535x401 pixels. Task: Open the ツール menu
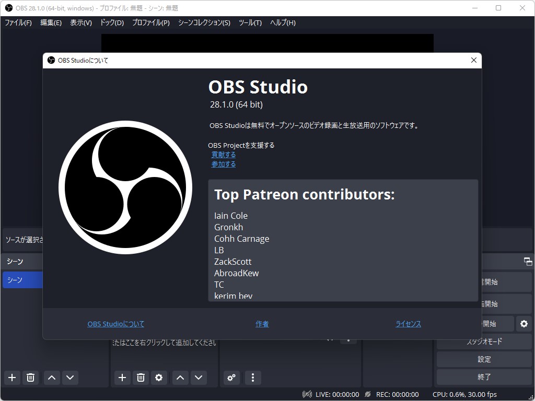(249, 22)
